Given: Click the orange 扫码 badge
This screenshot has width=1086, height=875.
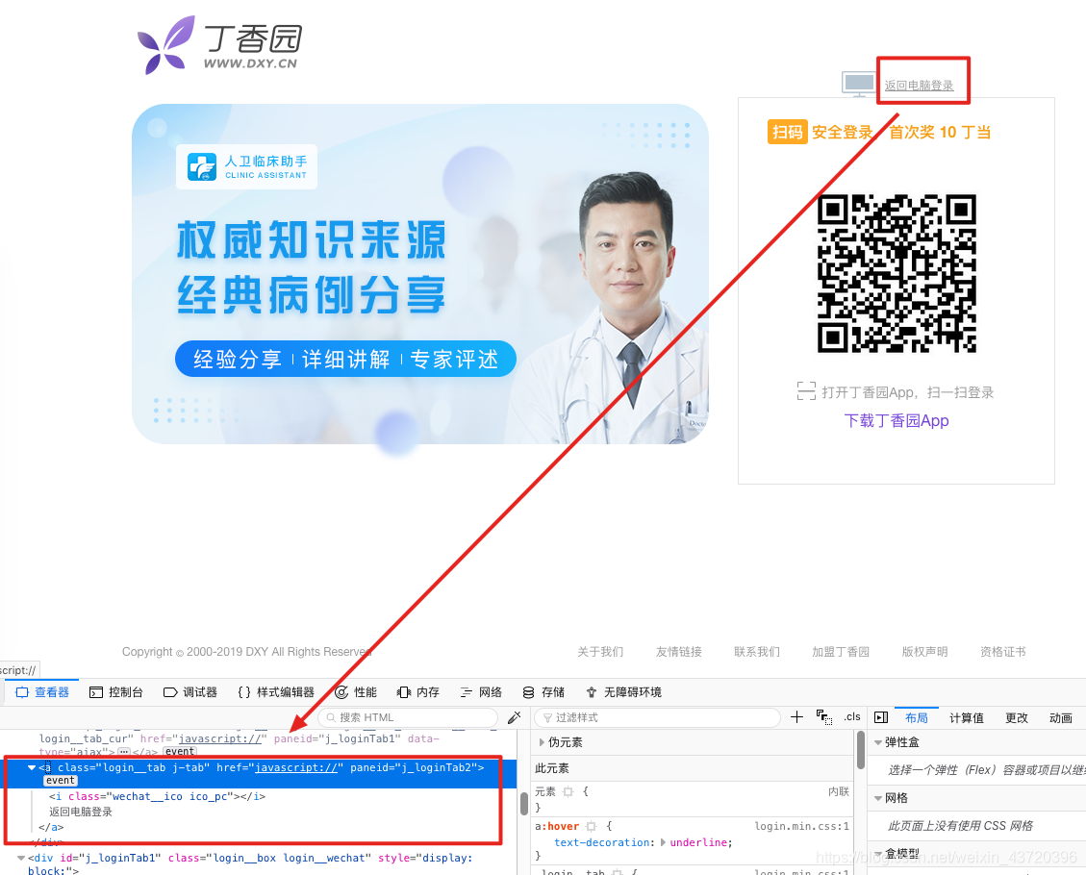Looking at the screenshot, I should coord(788,132).
